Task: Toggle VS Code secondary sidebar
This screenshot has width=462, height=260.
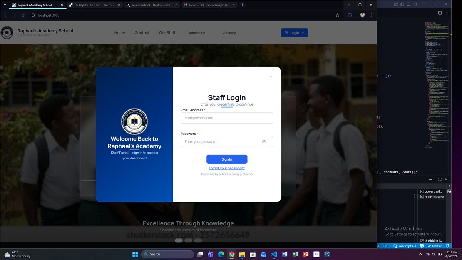Action: pos(415,4)
